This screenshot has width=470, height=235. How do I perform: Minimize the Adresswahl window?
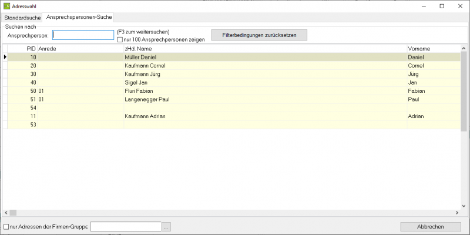coord(424,6)
